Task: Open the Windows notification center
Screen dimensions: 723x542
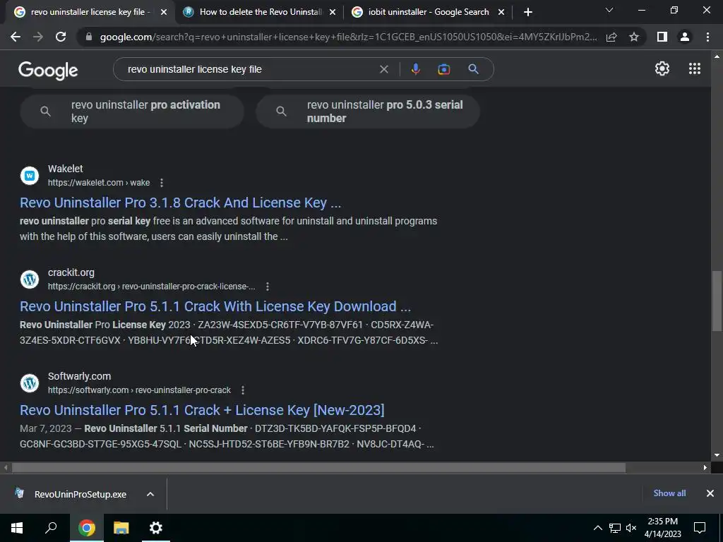Action: click(700, 528)
